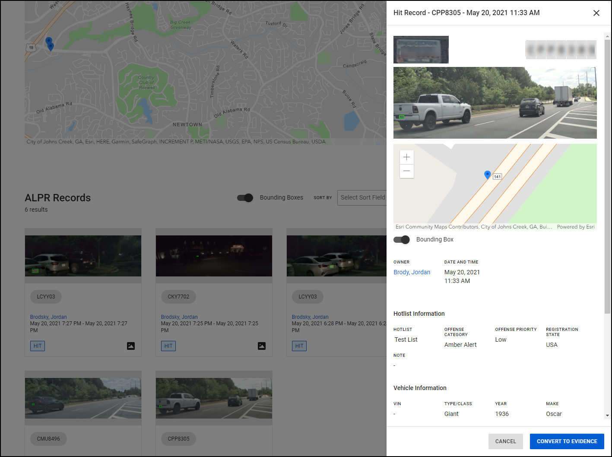Zoom out on the hit record map
Screen dimensions: 612x457
pyautogui.click(x=406, y=171)
